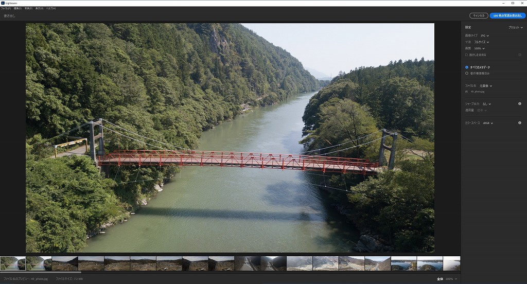Click the 100枚の写真を書き出し export button
This screenshot has width=527, height=284.
(x=507, y=15)
